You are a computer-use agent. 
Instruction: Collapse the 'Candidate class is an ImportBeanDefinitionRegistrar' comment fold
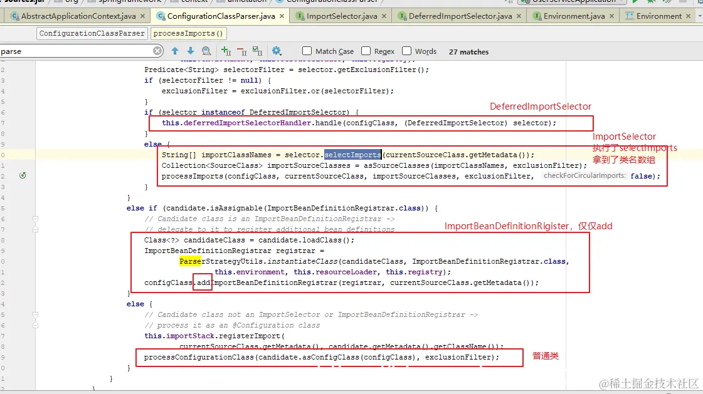tap(35, 219)
